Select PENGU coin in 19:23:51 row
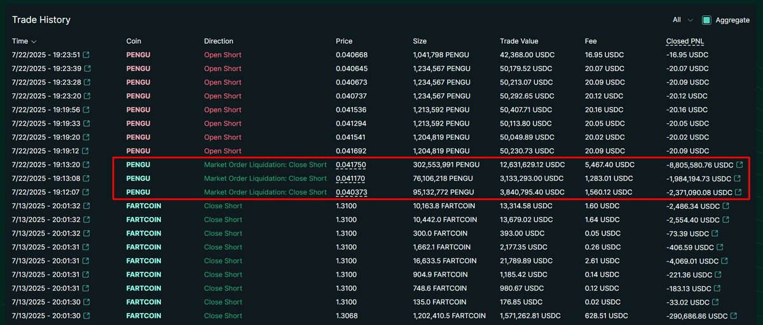The image size is (763, 325). [138, 55]
